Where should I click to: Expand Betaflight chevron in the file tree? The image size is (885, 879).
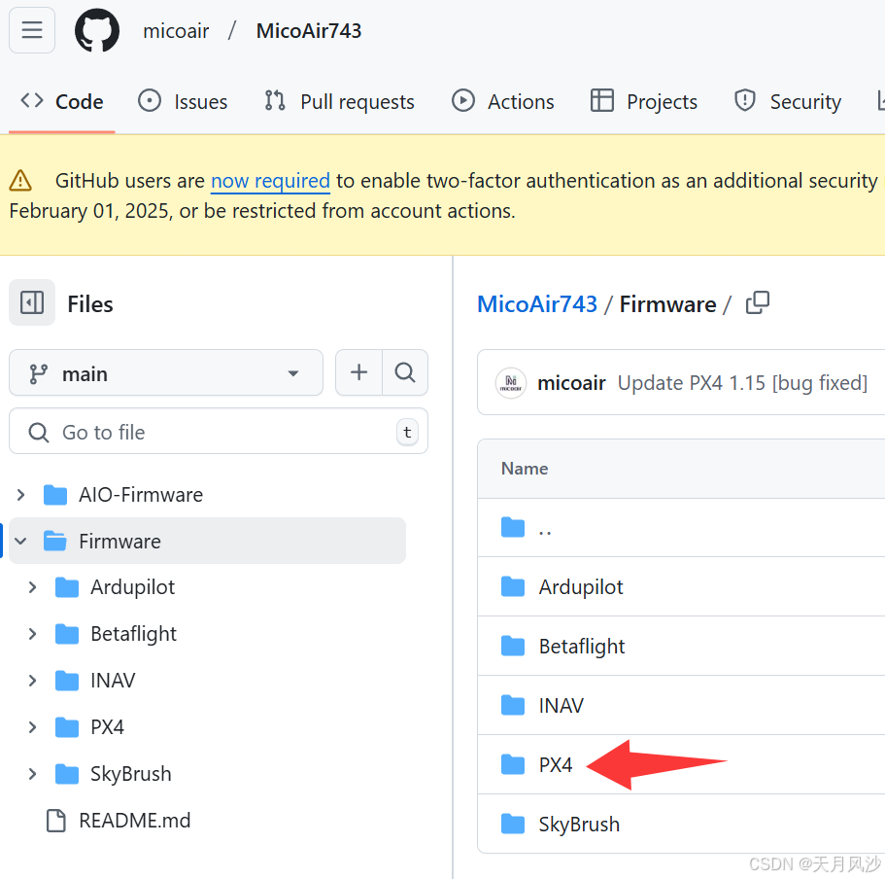click(33, 634)
